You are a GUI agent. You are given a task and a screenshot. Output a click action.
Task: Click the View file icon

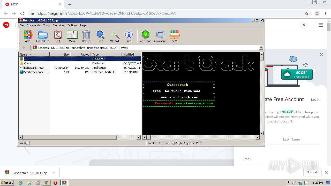click(x=72, y=36)
